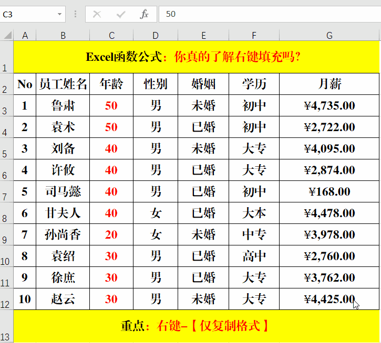This screenshot has height=343, width=381.
Task: Select the '大本' education cell
Action: [254, 213]
